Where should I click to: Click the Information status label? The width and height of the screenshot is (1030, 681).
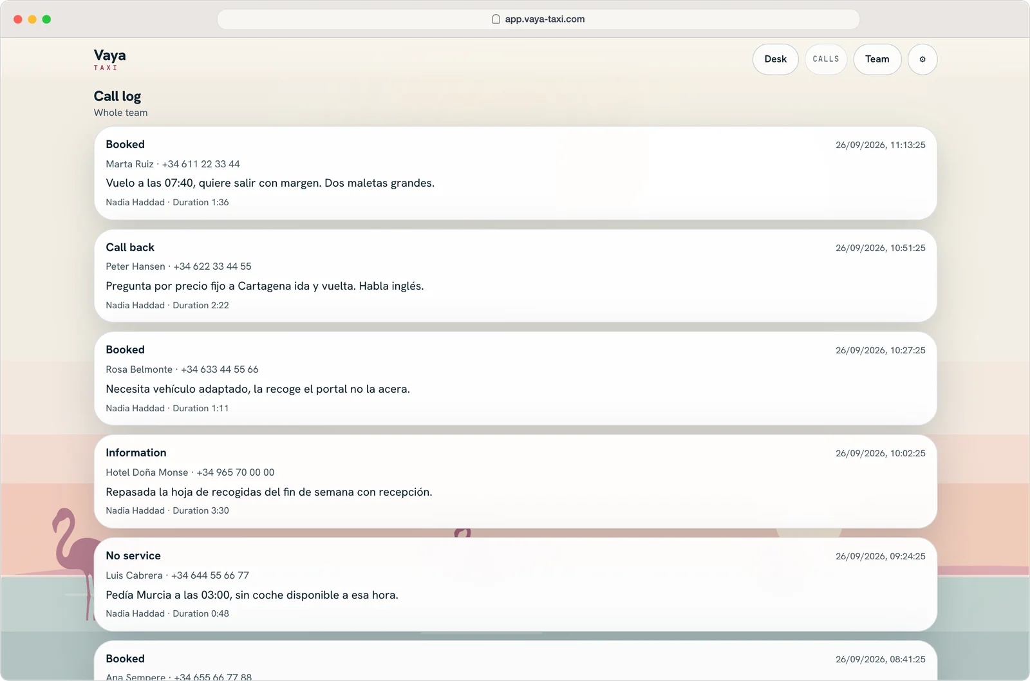(x=136, y=453)
